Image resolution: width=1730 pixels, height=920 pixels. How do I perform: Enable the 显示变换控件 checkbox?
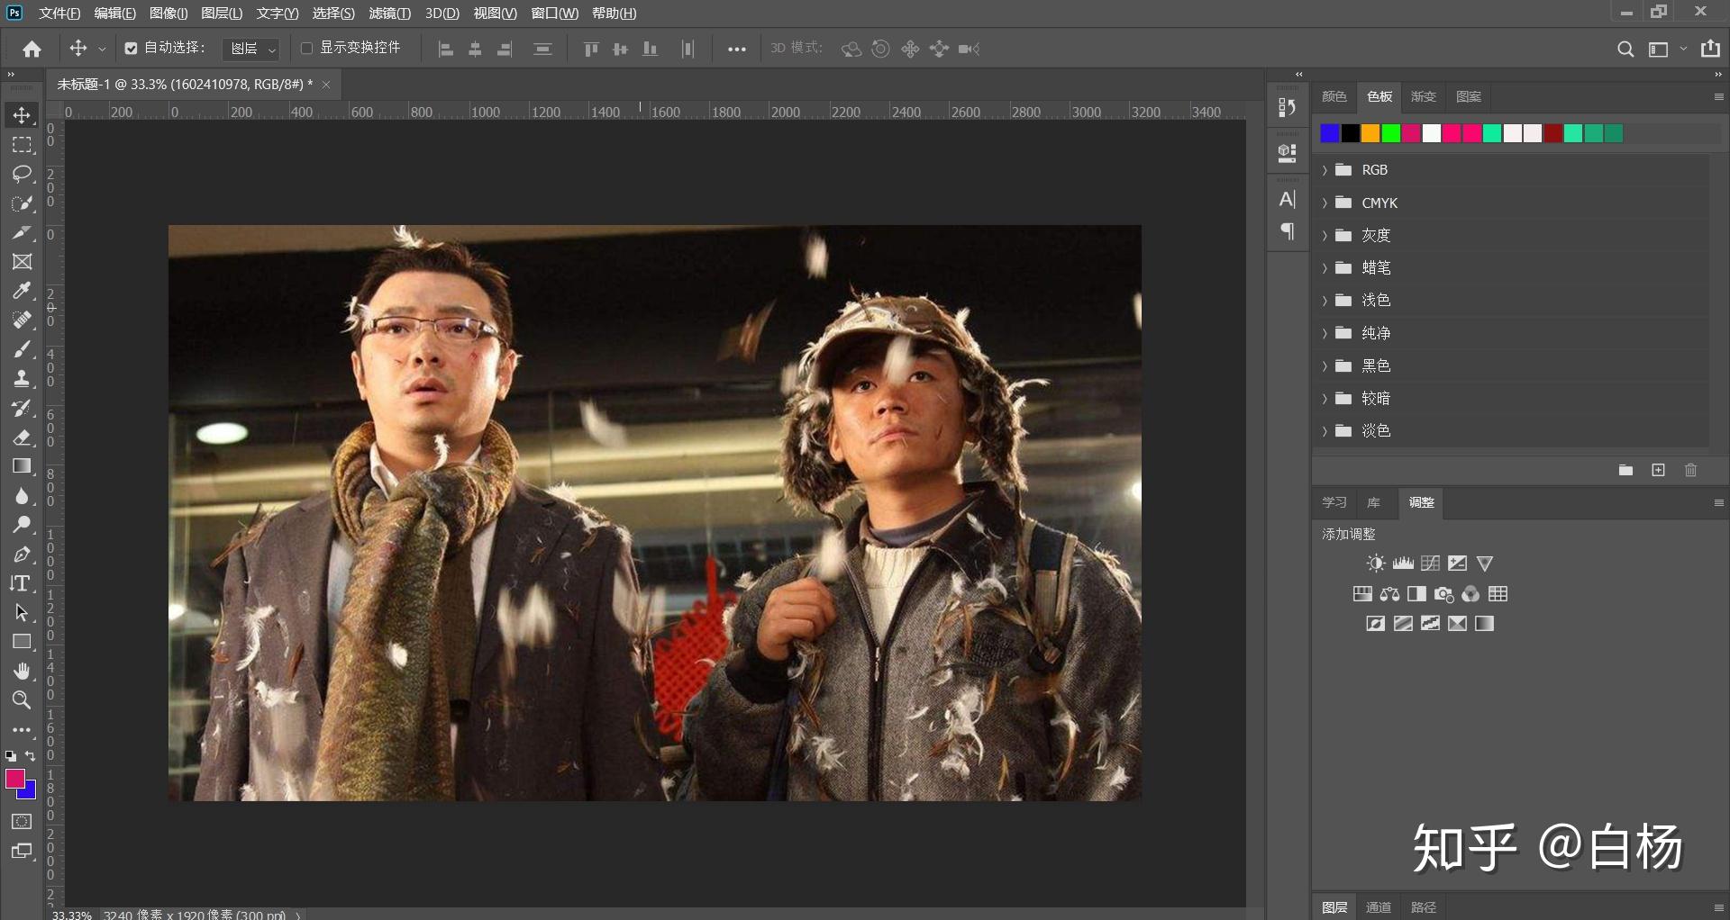[x=306, y=49]
